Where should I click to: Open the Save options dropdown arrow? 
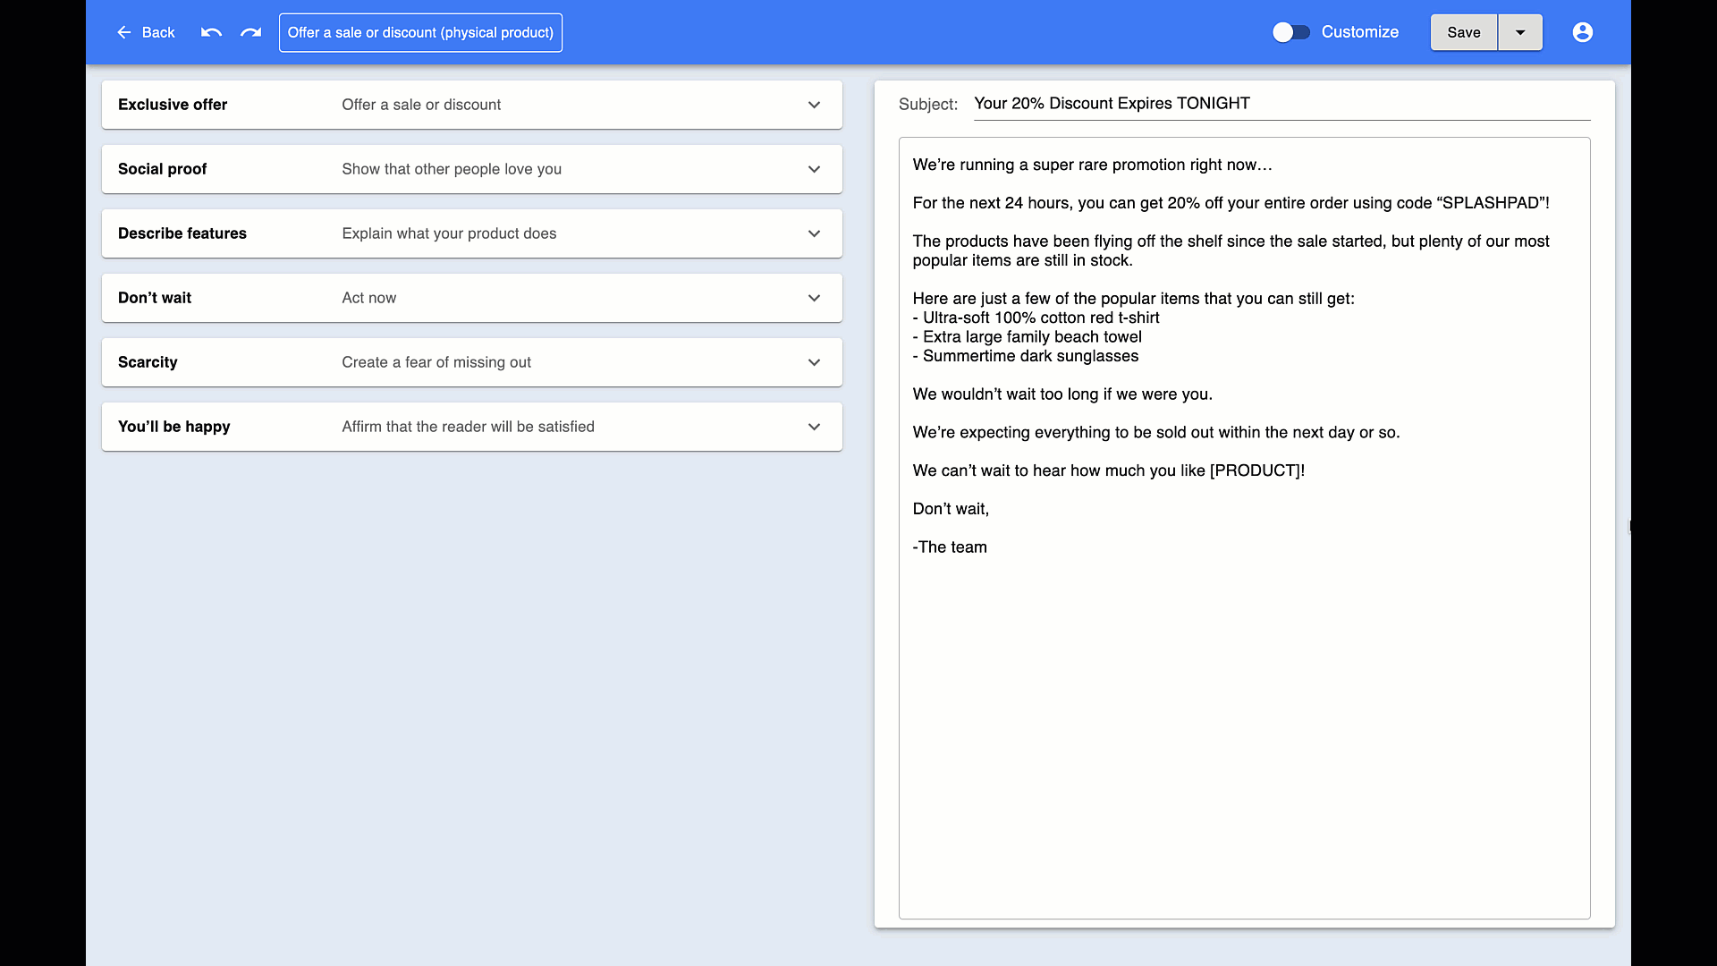(1519, 32)
